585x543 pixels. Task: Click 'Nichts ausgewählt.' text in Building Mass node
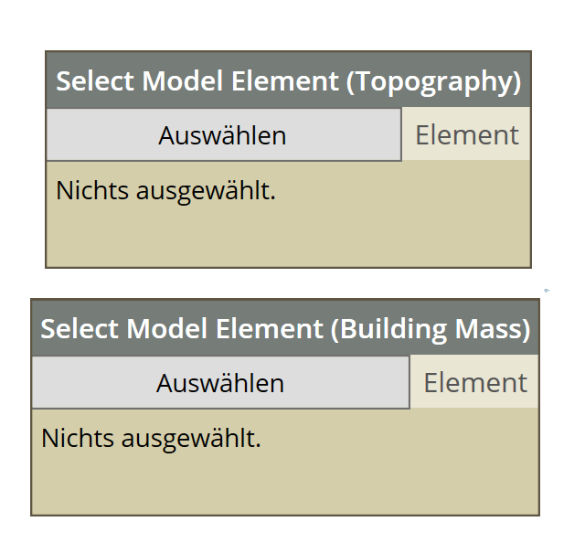[151, 439]
